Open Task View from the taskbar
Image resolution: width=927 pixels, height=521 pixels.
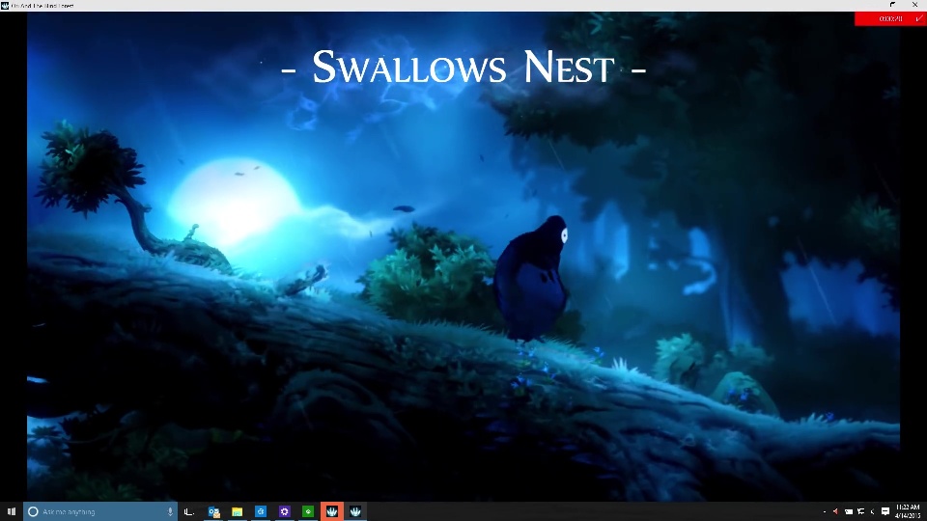point(189,511)
